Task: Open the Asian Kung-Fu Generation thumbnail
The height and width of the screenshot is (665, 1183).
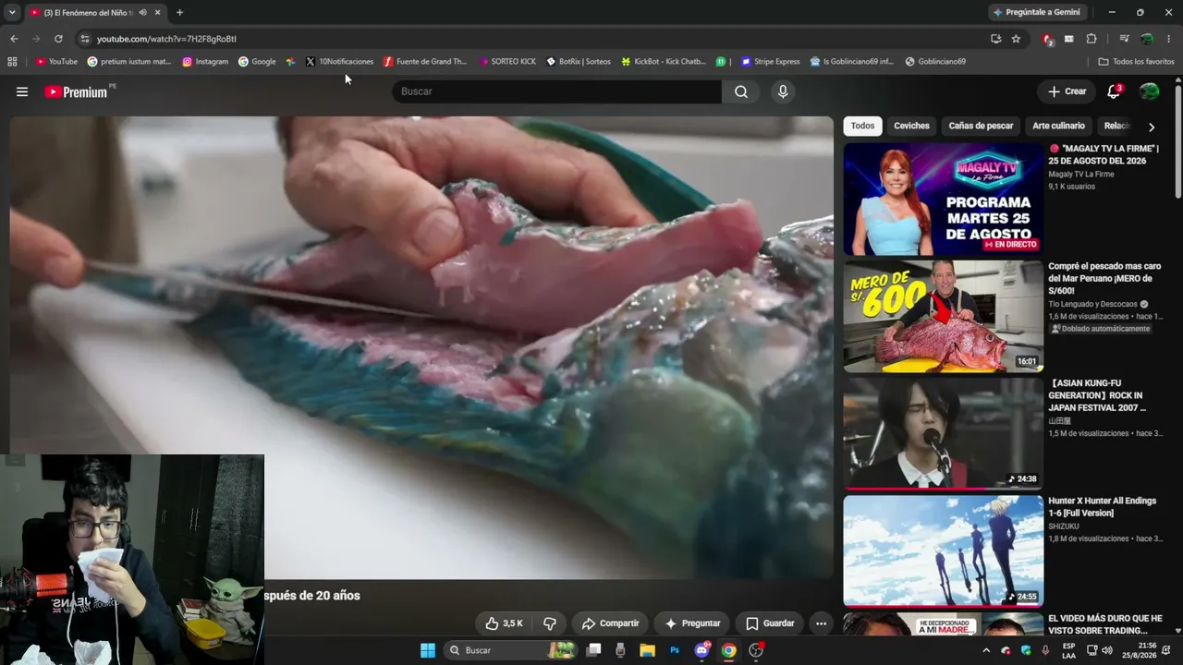Action: 943,433
